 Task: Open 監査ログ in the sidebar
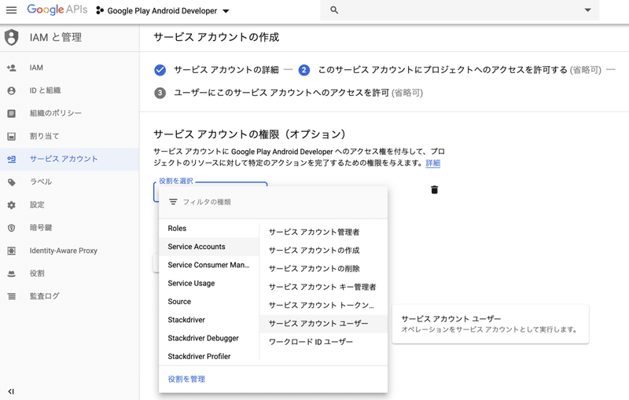click(69, 296)
